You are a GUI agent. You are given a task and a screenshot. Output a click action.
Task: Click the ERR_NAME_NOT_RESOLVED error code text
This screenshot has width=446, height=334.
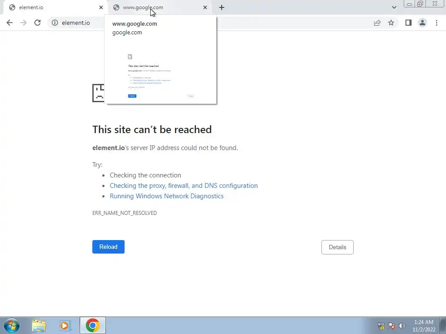click(x=125, y=213)
